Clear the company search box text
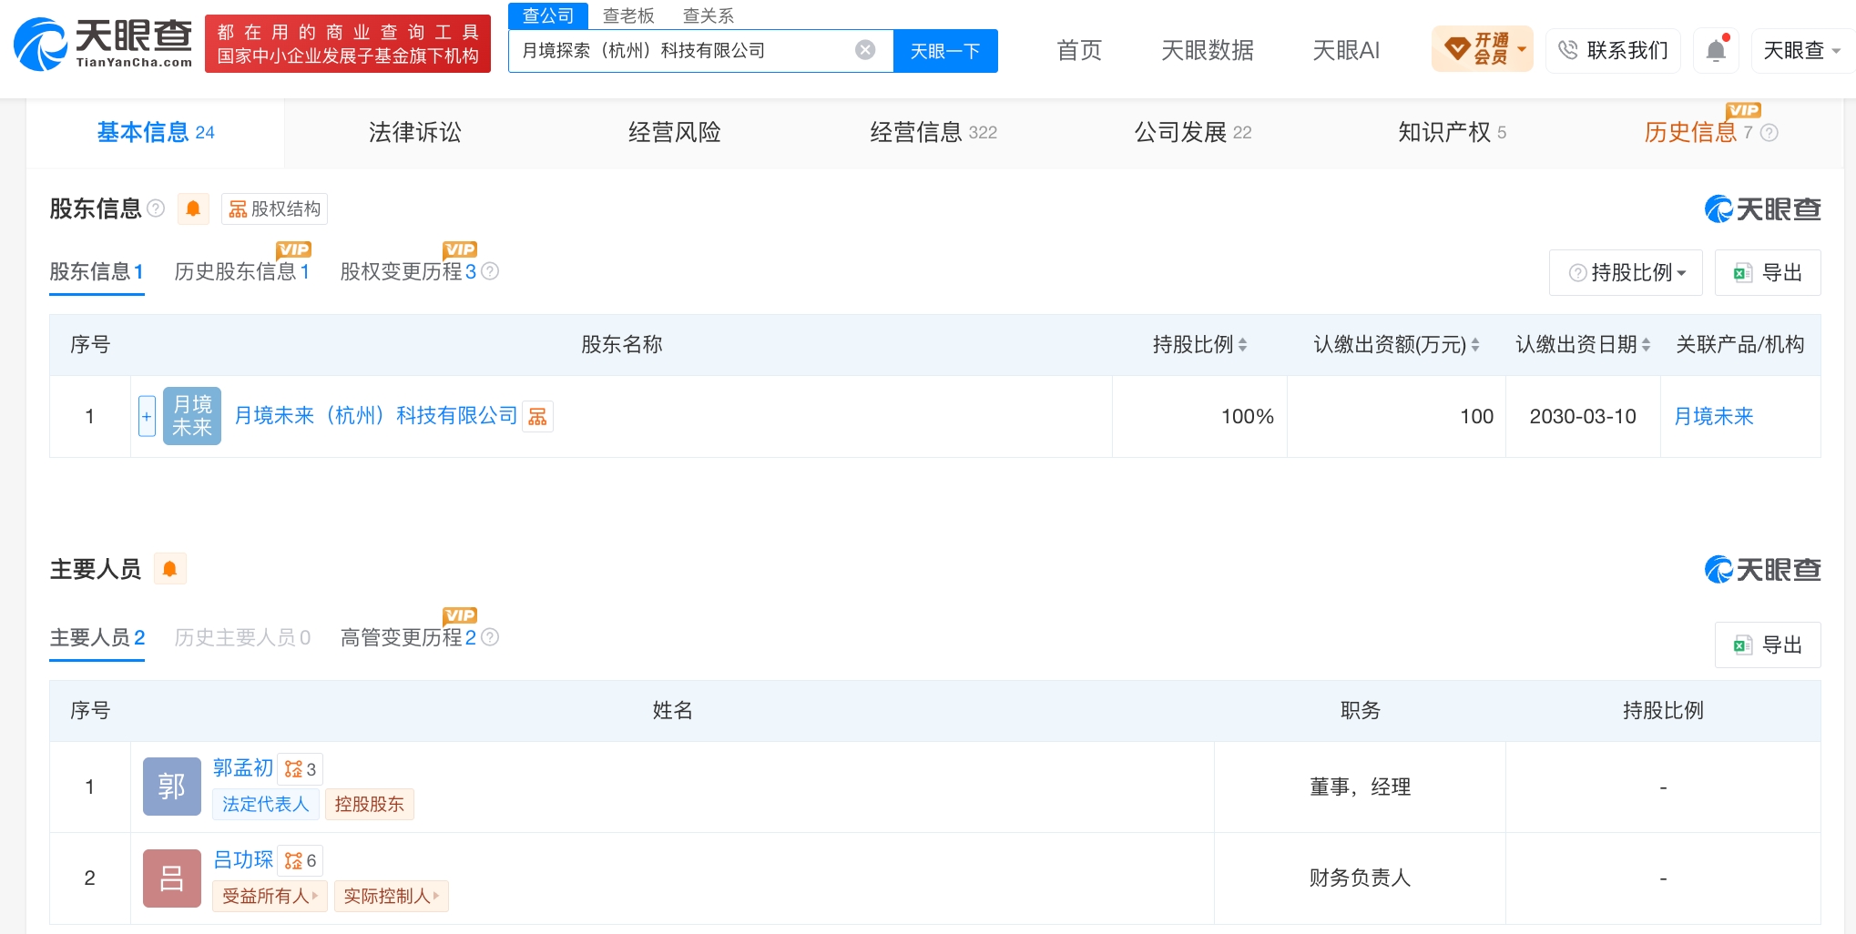Viewport: 1856px width, 934px height. (865, 50)
